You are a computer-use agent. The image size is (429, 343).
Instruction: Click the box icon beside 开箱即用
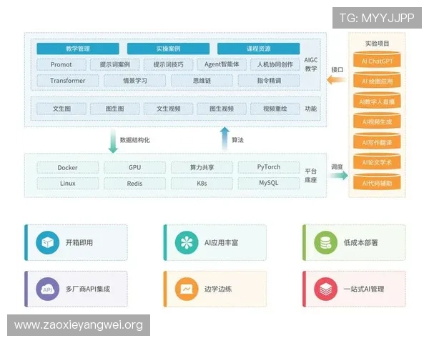[x=48, y=243]
